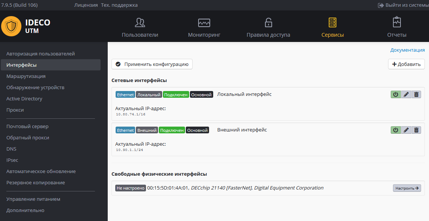Click Выйти из системы to log out

[x=402, y=5]
